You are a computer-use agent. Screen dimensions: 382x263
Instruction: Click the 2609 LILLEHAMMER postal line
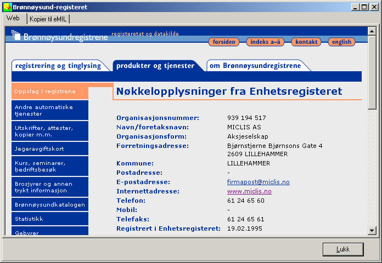coord(257,154)
